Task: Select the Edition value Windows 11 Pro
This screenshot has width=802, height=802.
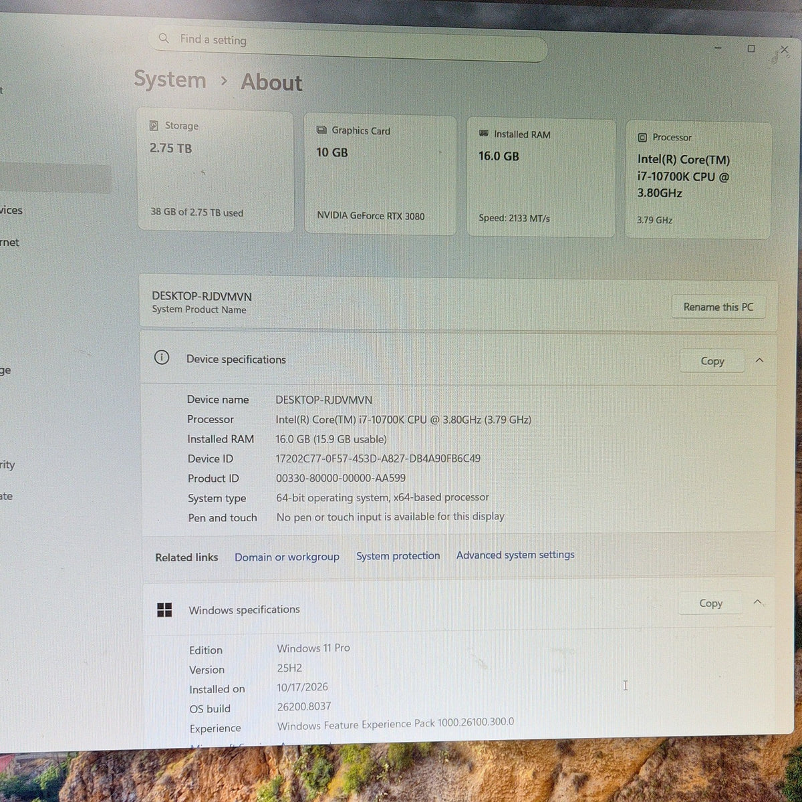Action: point(313,648)
